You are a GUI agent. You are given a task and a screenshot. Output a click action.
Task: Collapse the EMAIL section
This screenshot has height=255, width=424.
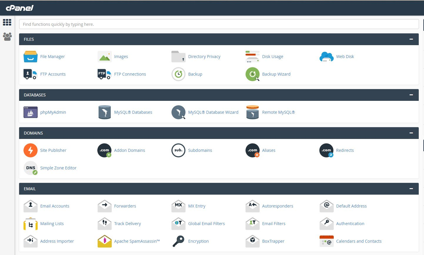click(x=411, y=188)
